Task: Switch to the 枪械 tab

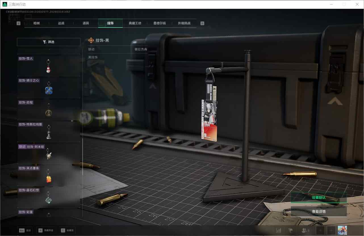Action: point(37,23)
